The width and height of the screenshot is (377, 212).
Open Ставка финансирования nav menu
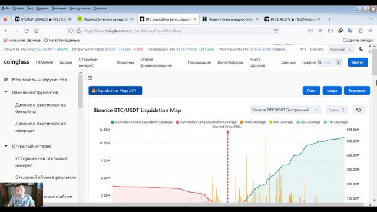pos(156,62)
